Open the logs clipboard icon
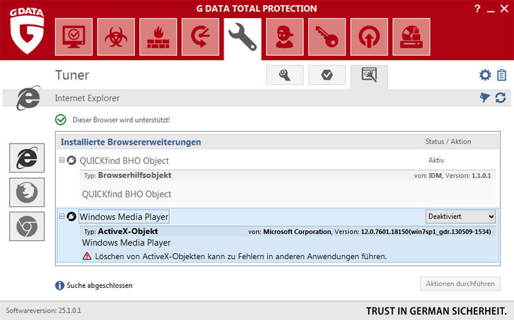Screen dimensions: 514x320 click(x=502, y=75)
